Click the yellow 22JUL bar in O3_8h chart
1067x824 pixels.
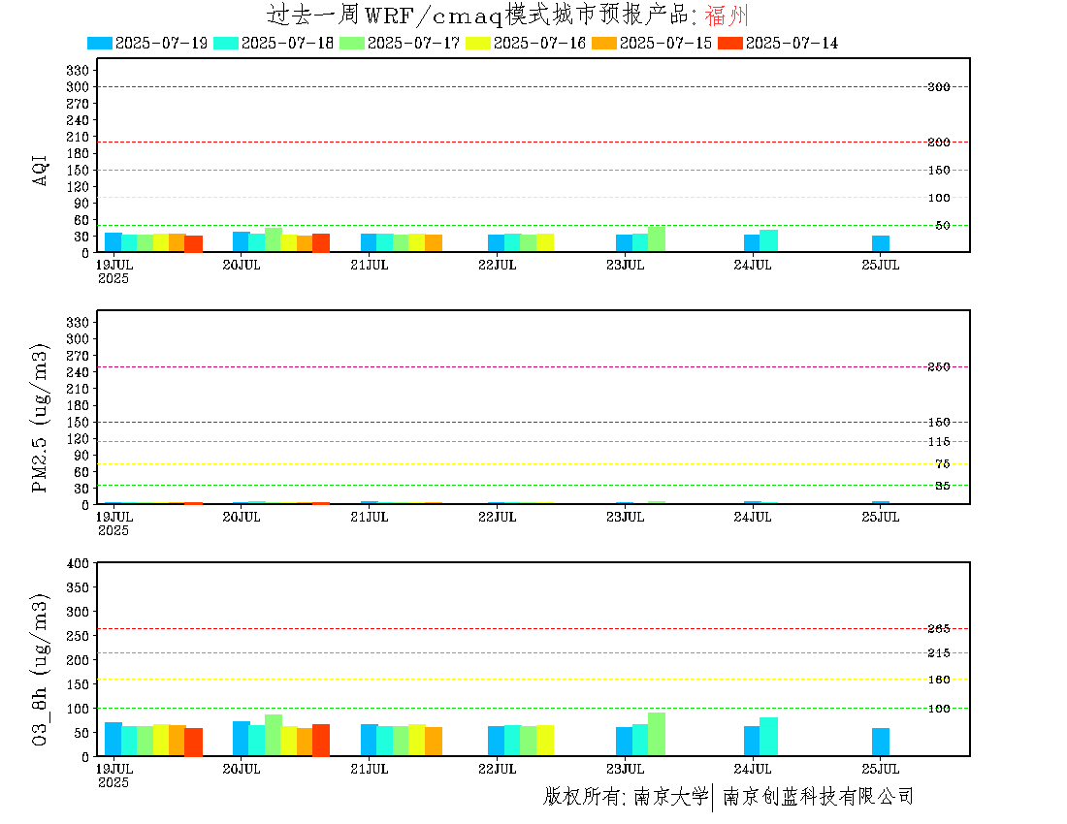(545, 741)
